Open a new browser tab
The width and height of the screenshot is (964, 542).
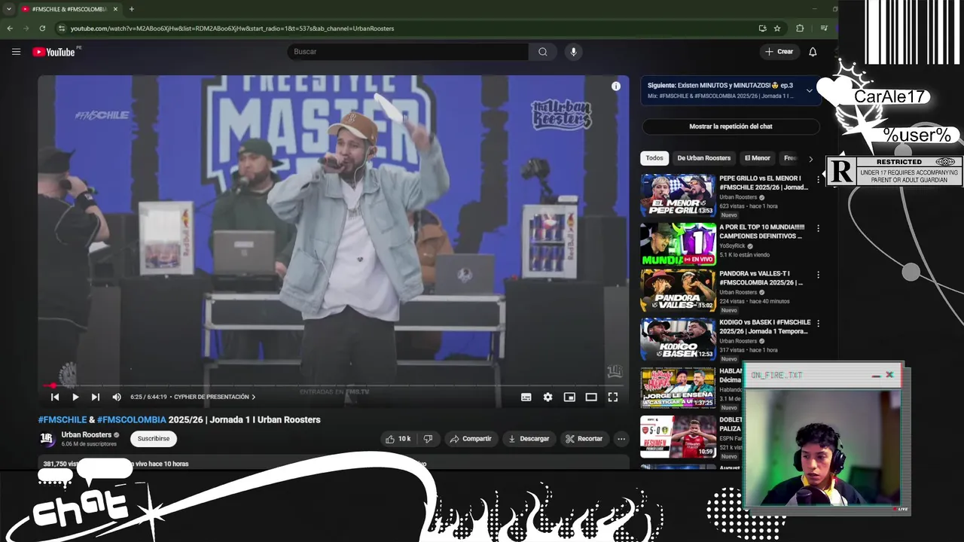132,9
